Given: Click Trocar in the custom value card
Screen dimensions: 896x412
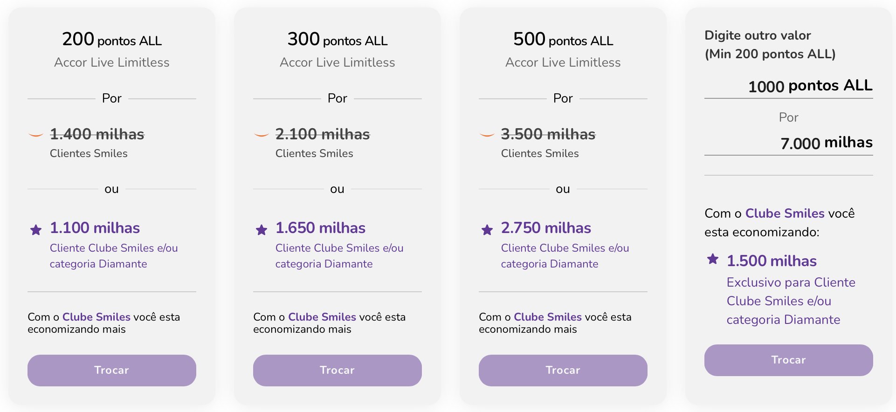Looking at the screenshot, I should [x=788, y=360].
